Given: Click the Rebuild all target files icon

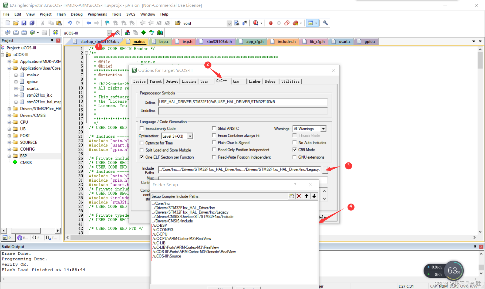Looking at the screenshot, I should point(24,33).
